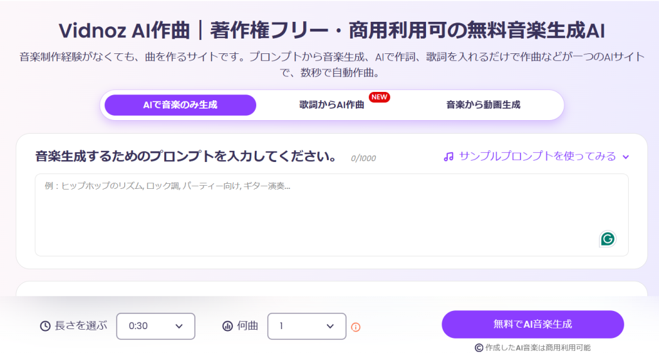Open the song count dropdown showing 1
This screenshot has height=356, width=659.
click(307, 326)
